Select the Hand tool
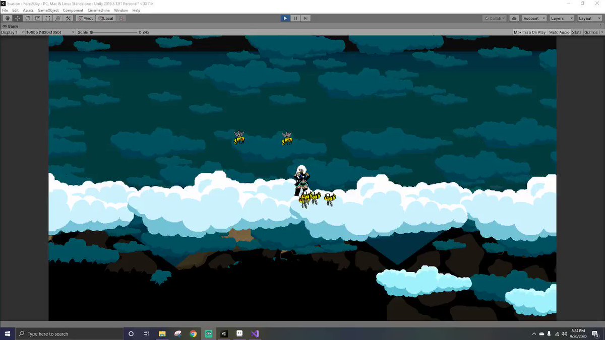Screen dimensions: 605x340 tap(7, 18)
